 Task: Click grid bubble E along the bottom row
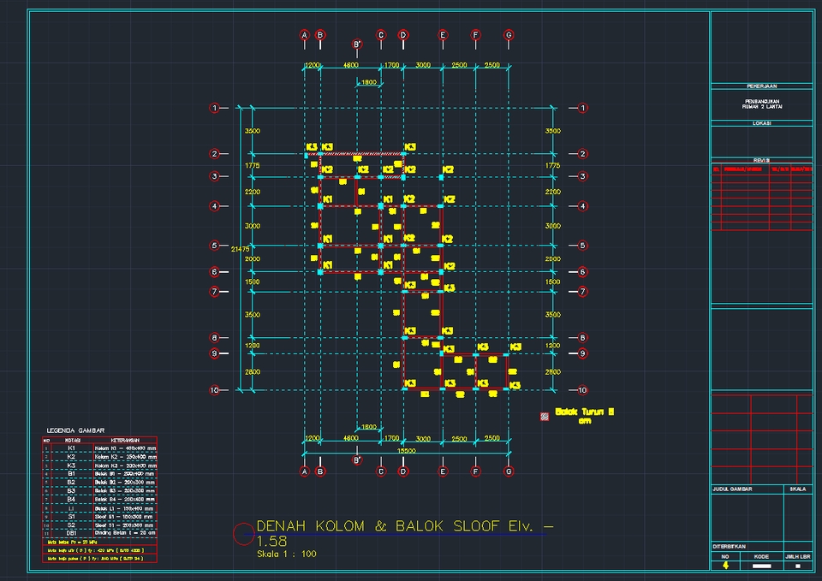[442, 470]
